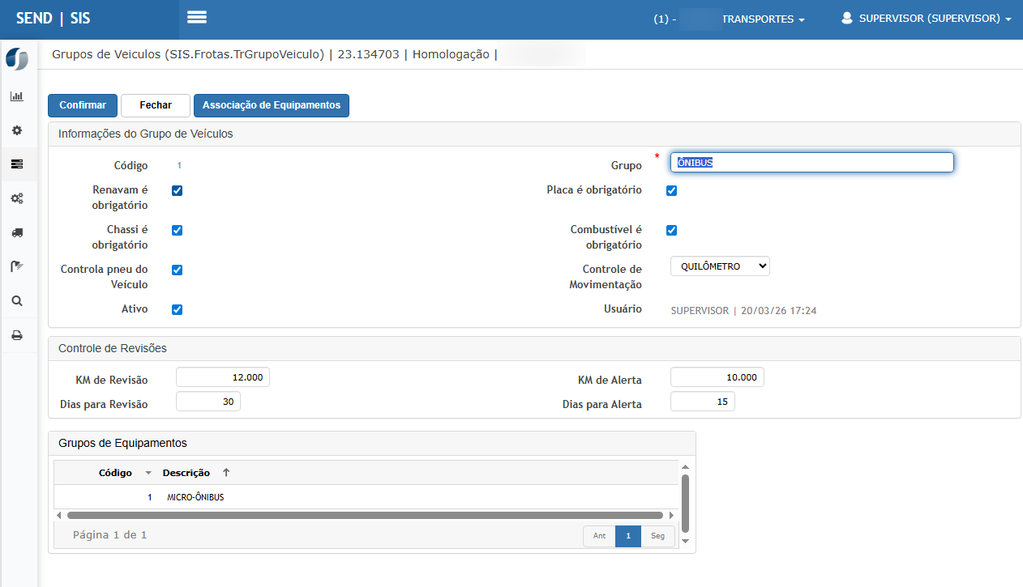The image size is (1023, 587).
Task: Open the magnifier search sidebar icon
Action: coord(17,300)
